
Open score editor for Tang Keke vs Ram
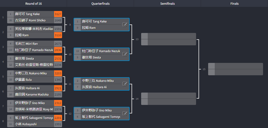(x=125, y=25)
